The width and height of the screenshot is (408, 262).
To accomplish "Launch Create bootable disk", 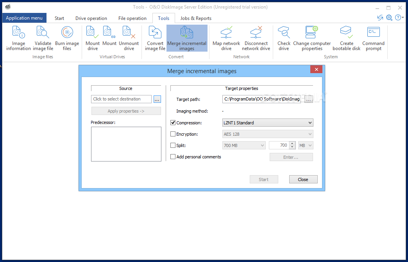I will pos(346,38).
